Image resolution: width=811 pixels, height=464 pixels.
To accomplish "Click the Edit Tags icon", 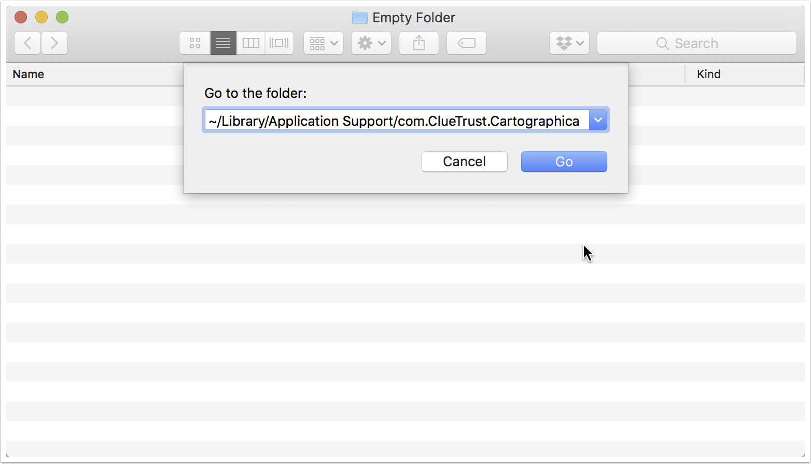I will click(x=467, y=43).
